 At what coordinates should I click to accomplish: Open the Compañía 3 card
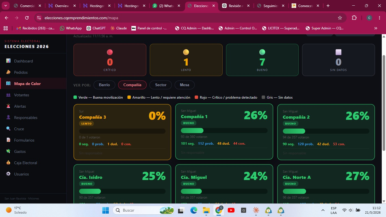[x=122, y=132]
